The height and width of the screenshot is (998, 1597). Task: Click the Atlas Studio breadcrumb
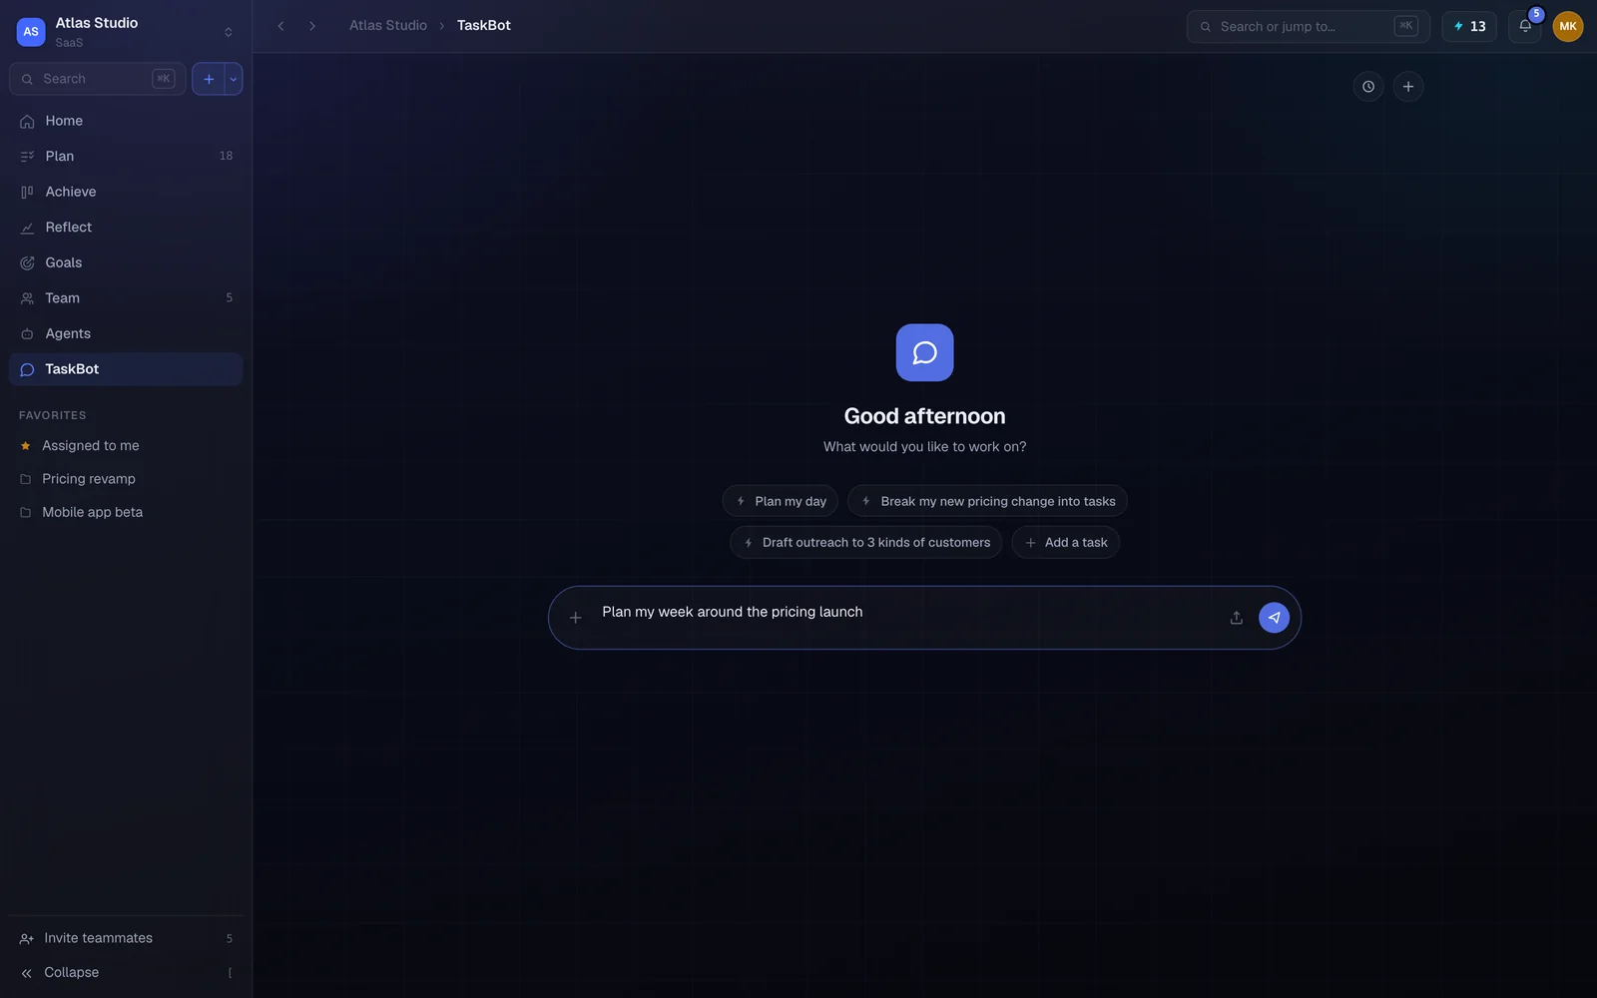click(x=388, y=26)
